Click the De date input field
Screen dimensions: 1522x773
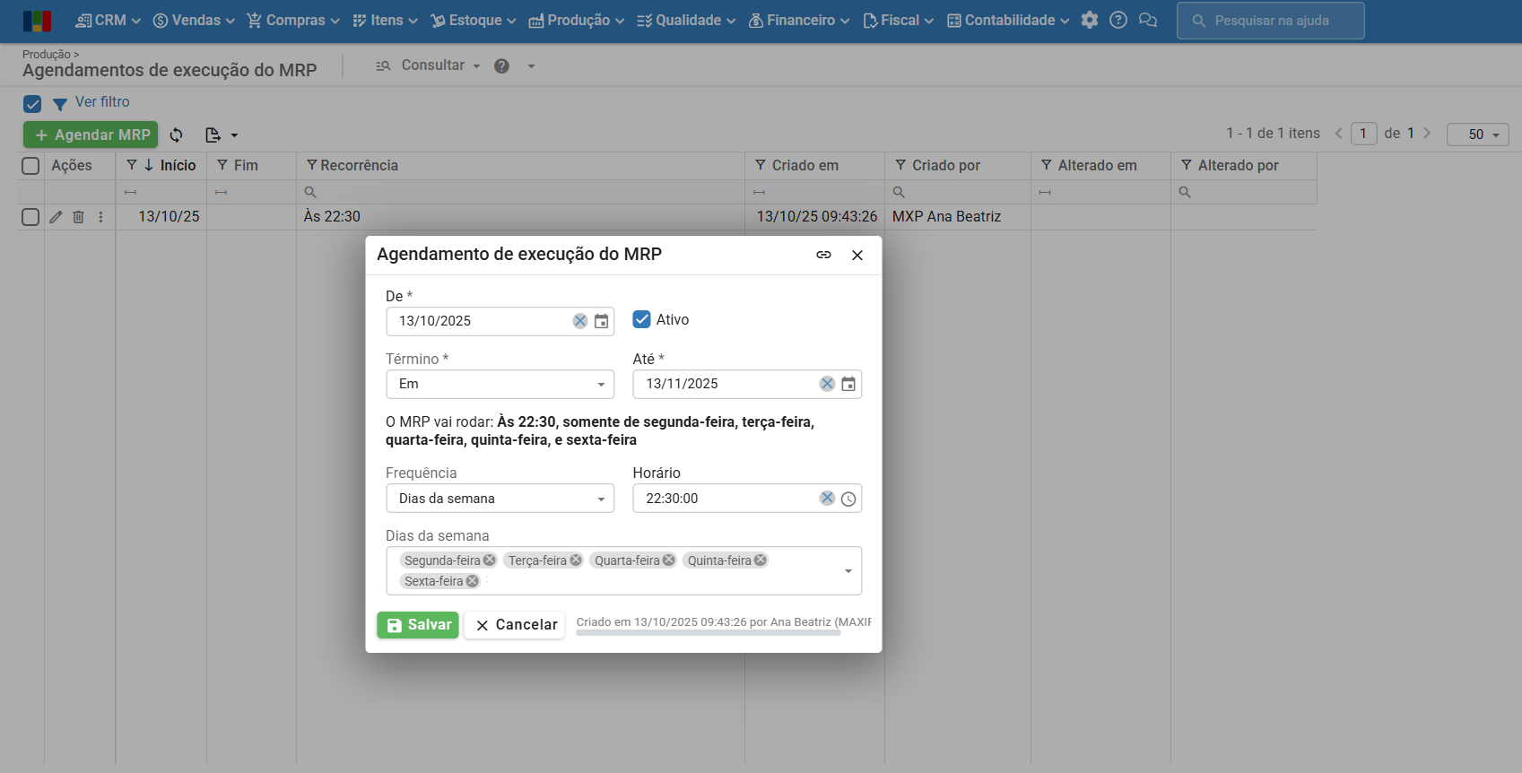point(500,321)
